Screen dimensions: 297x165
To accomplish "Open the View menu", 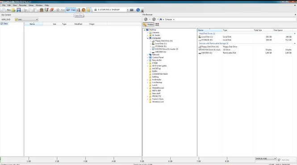I will [x=15, y=5].
